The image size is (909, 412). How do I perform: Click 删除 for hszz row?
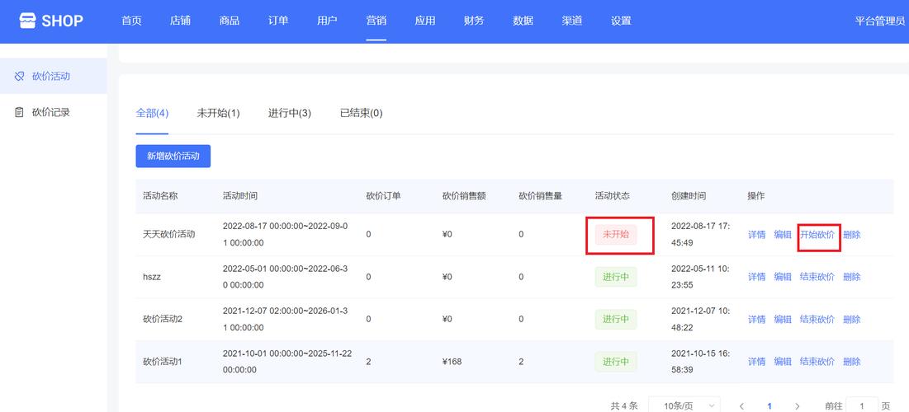point(852,277)
